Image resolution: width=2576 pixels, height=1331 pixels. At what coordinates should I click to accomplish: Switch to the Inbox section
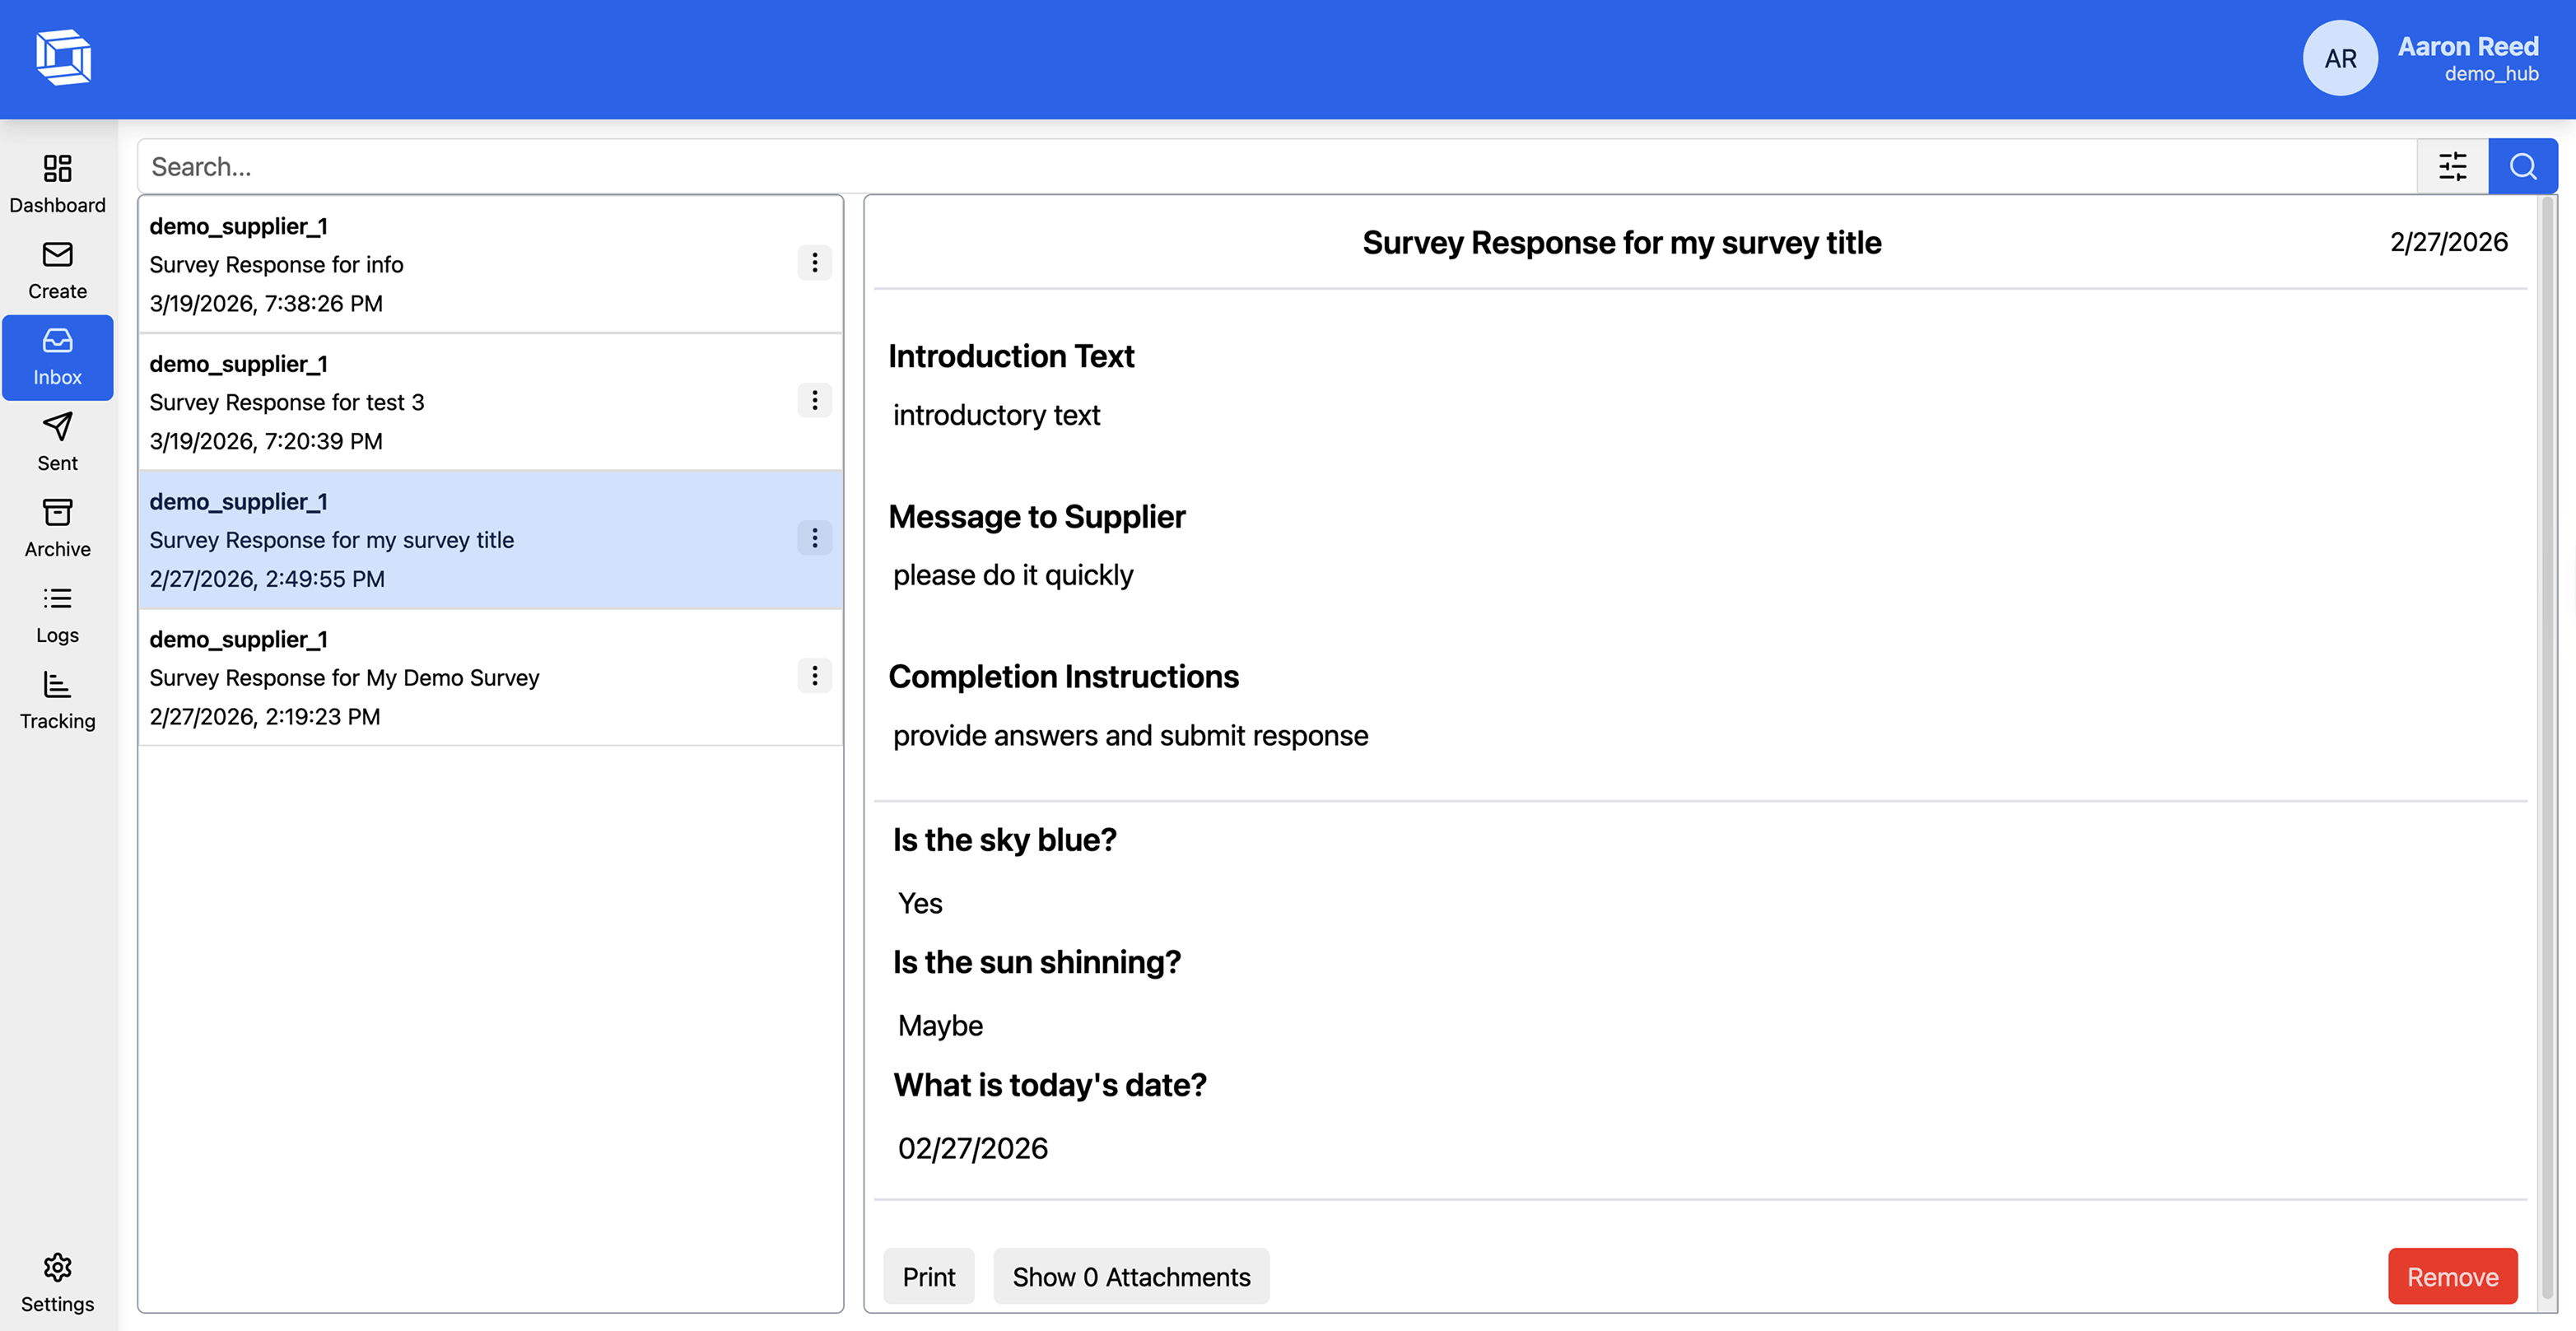pyautogui.click(x=57, y=357)
